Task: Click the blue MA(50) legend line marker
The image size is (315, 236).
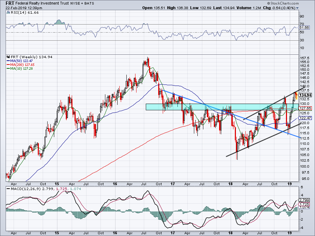Action: pos(8,61)
